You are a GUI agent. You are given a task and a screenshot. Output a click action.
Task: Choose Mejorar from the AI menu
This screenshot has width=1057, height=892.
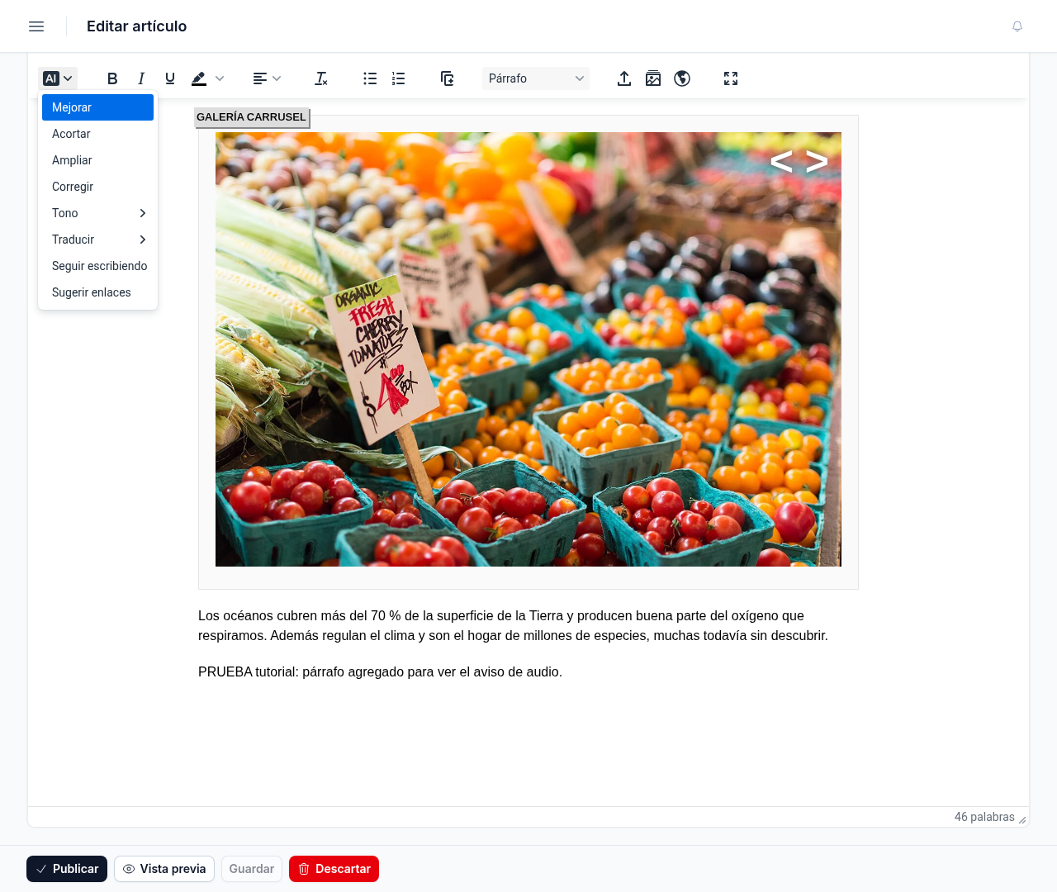pyautogui.click(x=97, y=107)
